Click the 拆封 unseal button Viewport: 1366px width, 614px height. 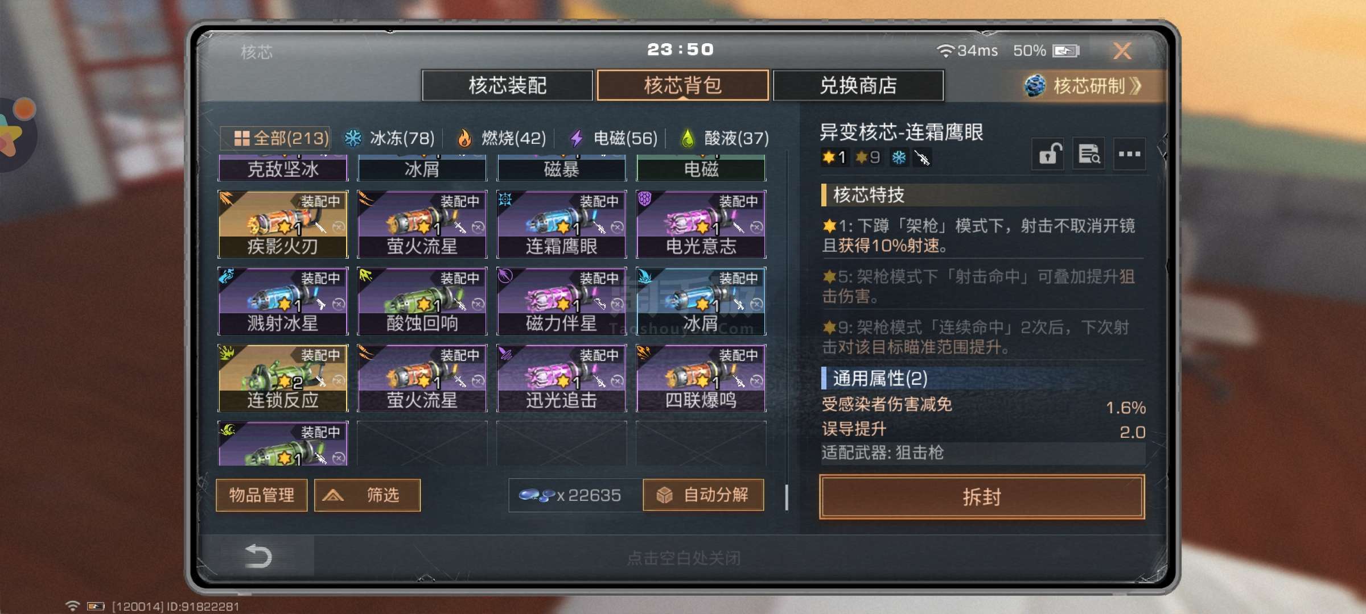point(982,496)
